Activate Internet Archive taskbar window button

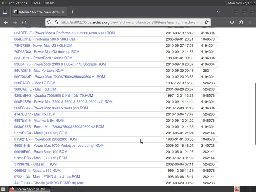point(29,189)
